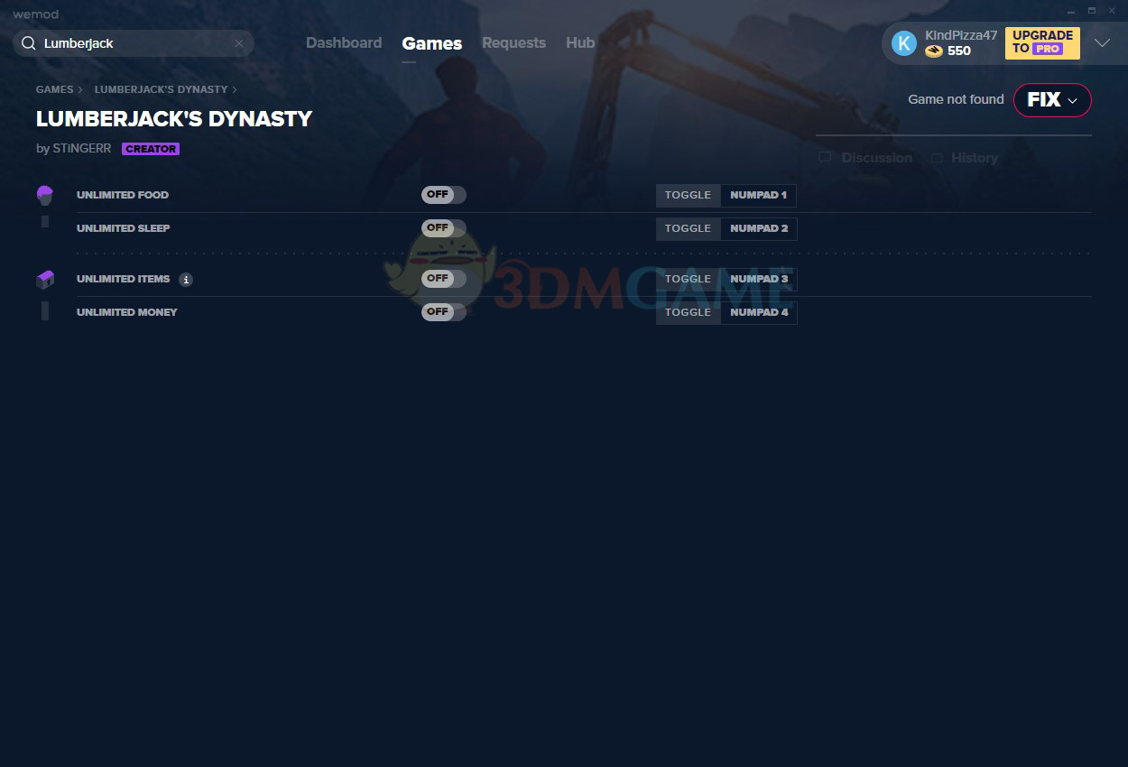
Task: Enable the Unlimited Money toggle
Action: (443, 312)
